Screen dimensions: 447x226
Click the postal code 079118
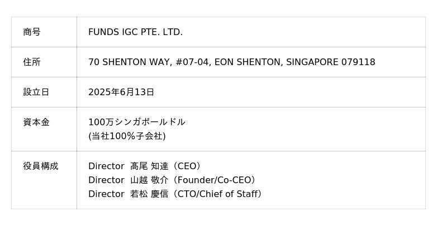(358, 62)
